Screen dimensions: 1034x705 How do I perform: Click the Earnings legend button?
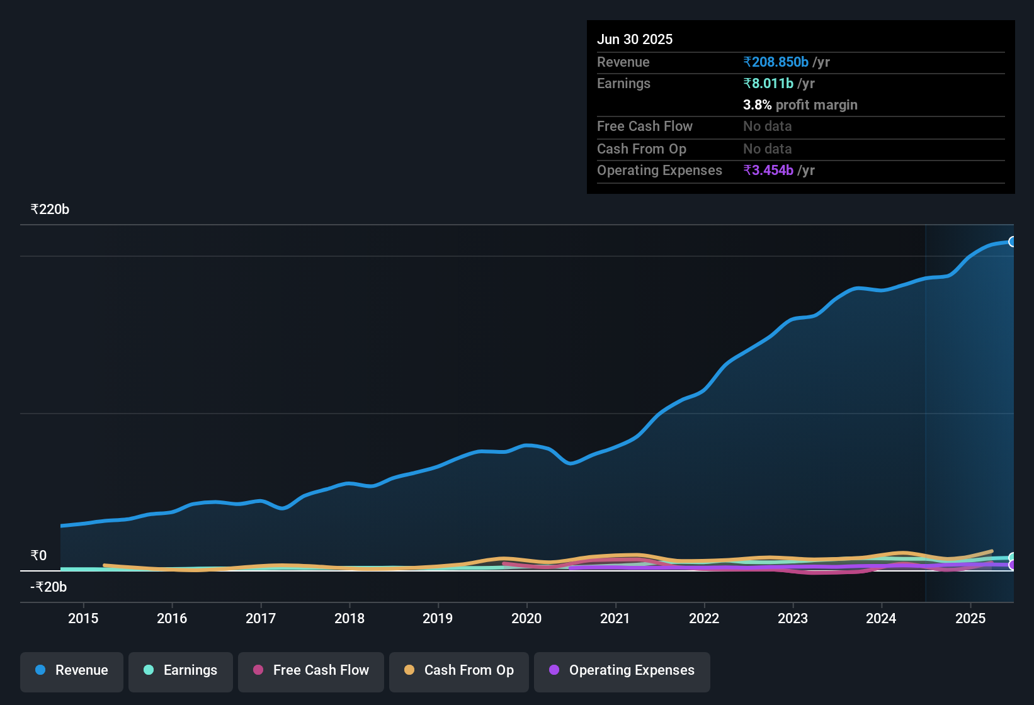(x=181, y=670)
